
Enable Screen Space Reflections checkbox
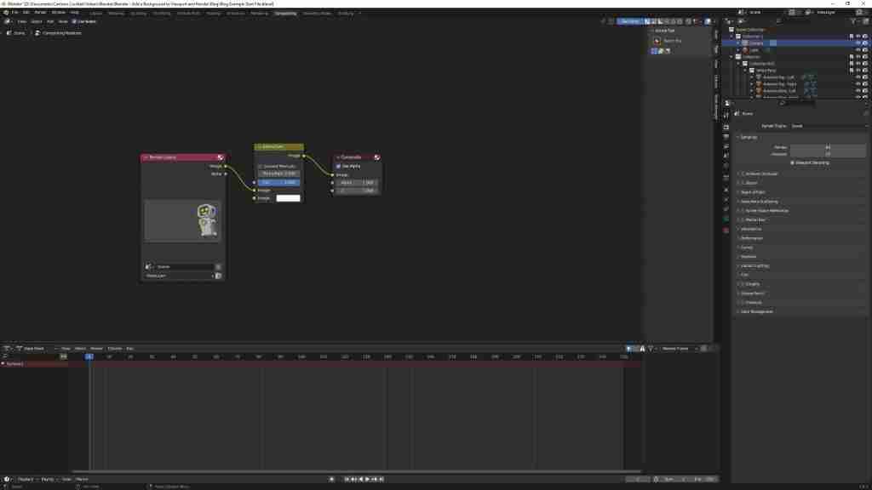[743, 211]
